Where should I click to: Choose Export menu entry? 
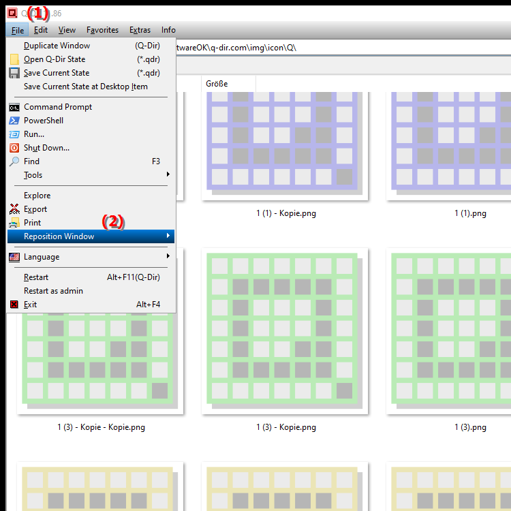(x=91, y=209)
